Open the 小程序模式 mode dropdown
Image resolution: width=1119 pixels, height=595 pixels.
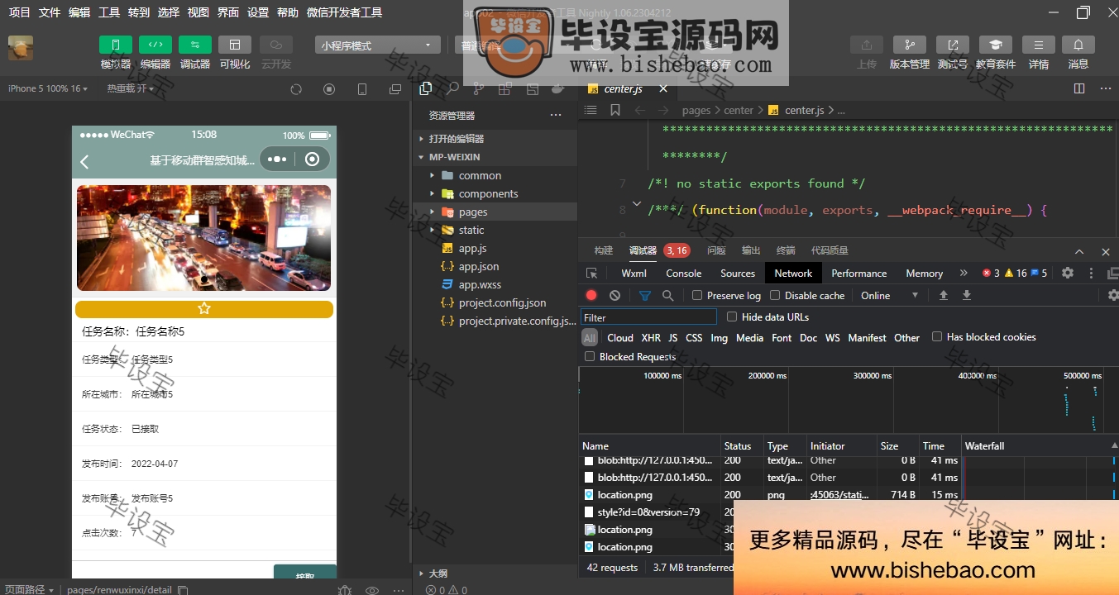click(x=378, y=45)
